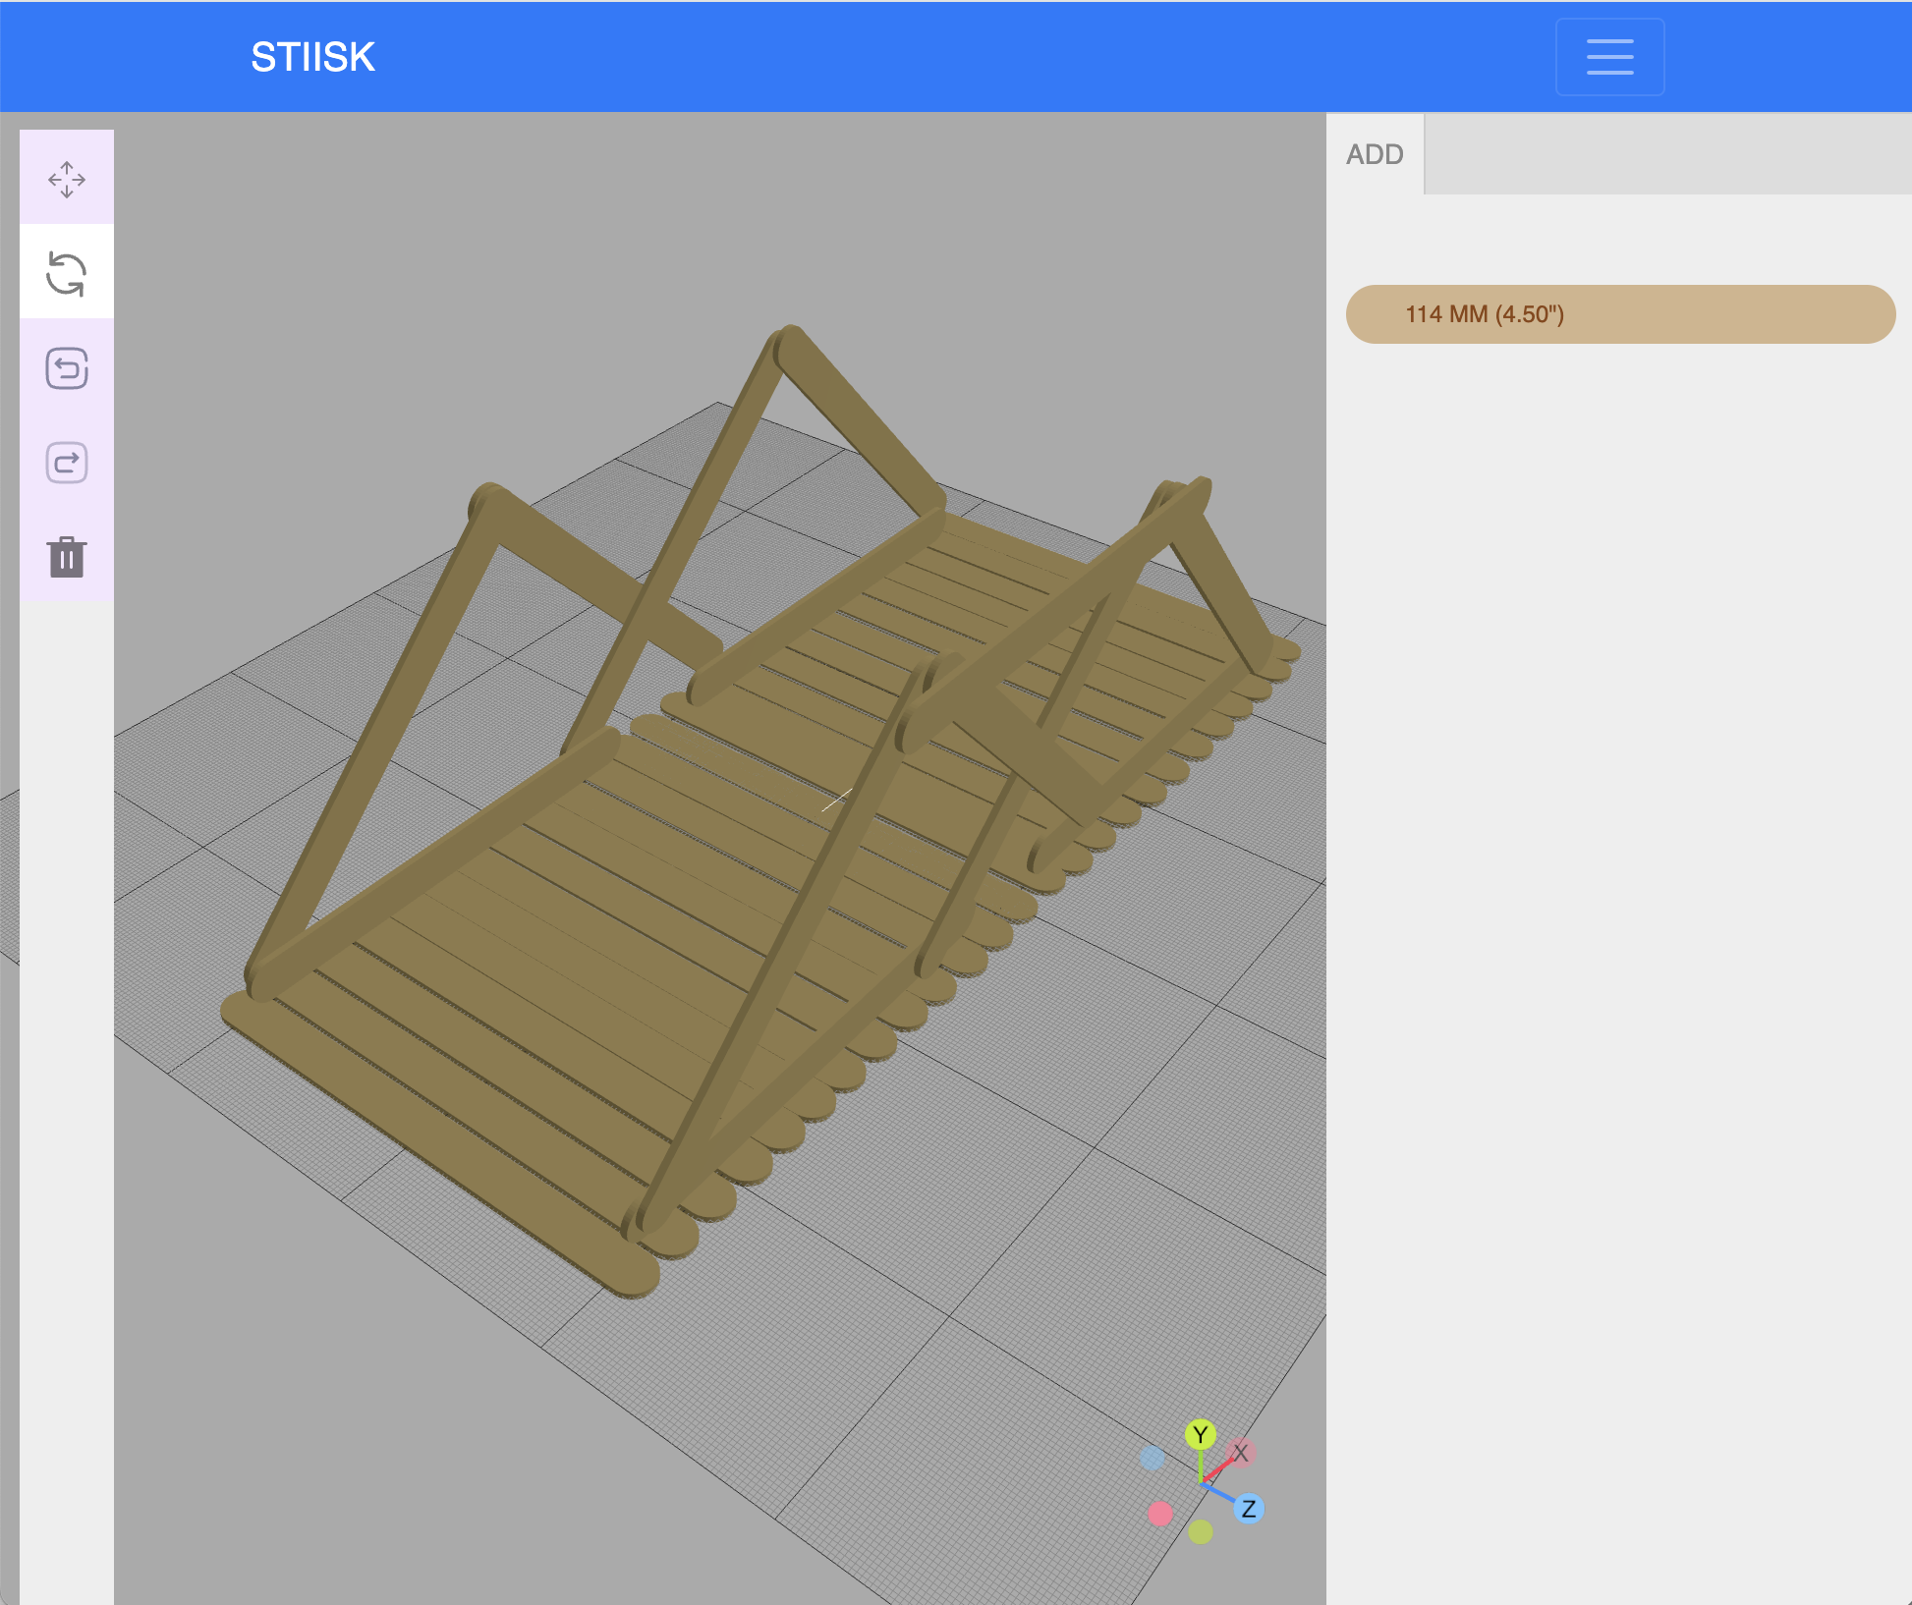Click the trash delete icon
The image size is (1912, 1605).
[x=67, y=557]
